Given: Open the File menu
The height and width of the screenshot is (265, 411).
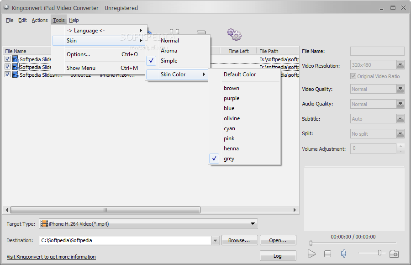Looking at the screenshot, I should pyautogui.click(x=10, y=20).
